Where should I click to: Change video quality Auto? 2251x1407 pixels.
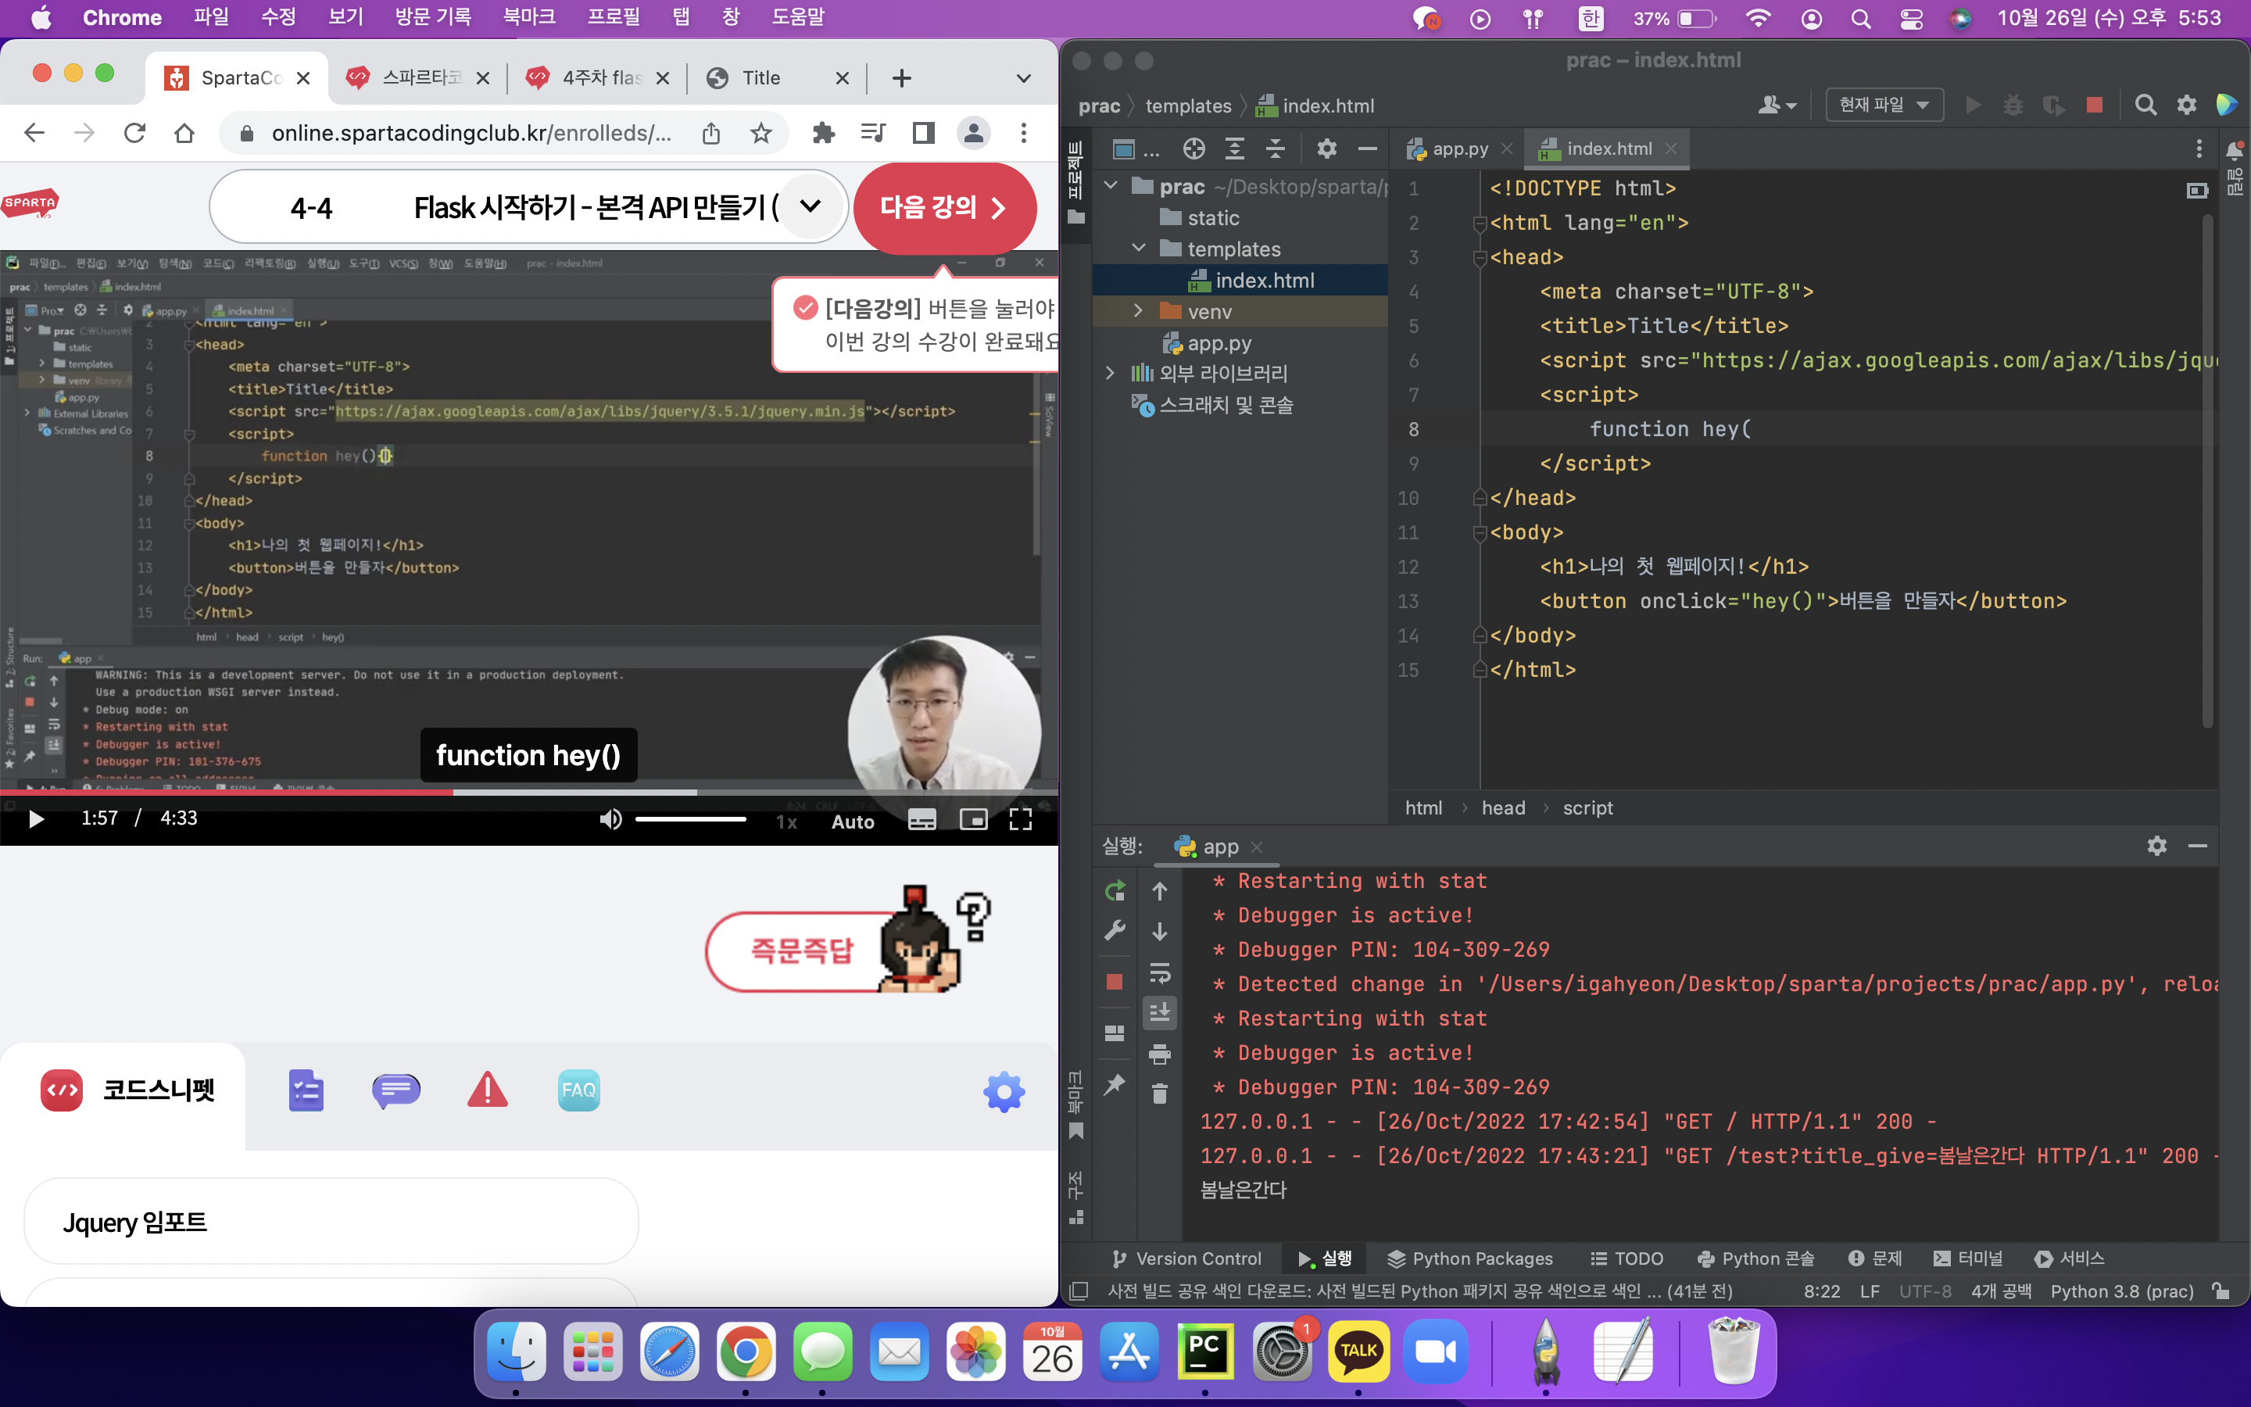[x=852, y=822]
